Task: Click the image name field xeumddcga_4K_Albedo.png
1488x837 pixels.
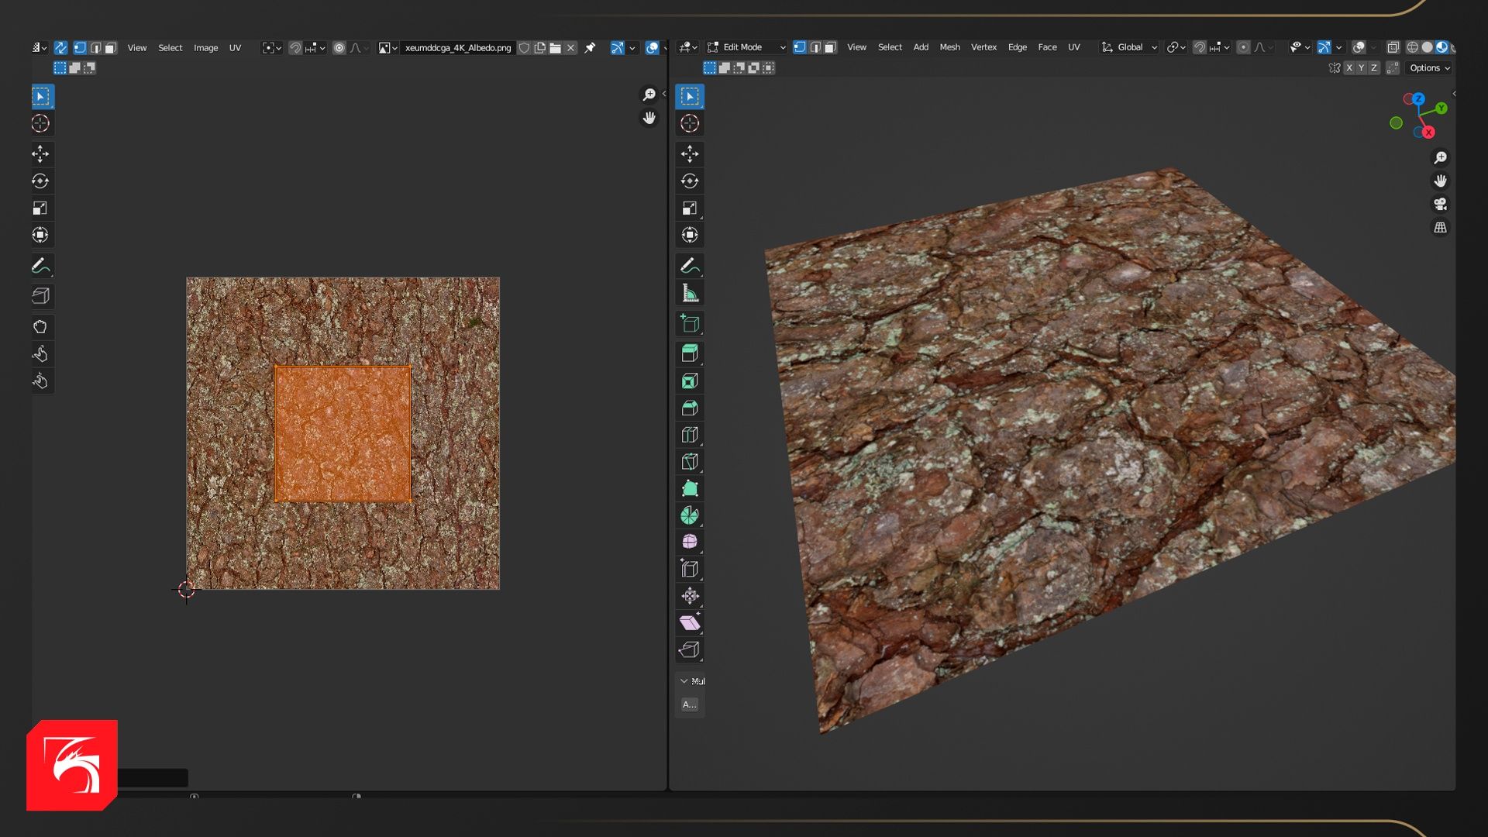Action: point(457,48)
